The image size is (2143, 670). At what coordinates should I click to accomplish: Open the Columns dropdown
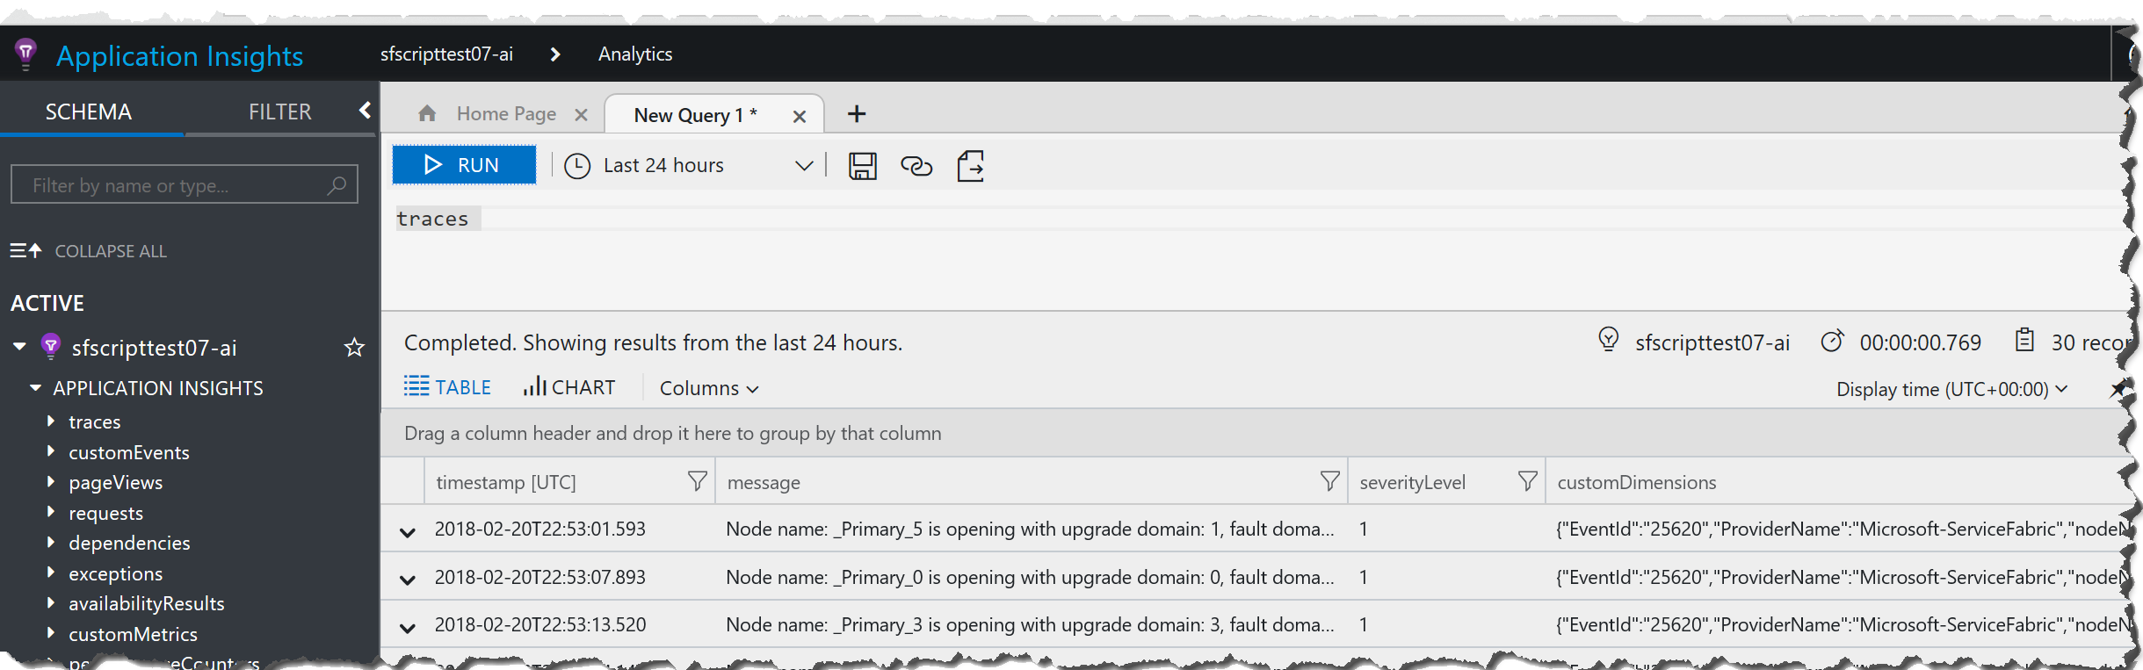point(709,388)
